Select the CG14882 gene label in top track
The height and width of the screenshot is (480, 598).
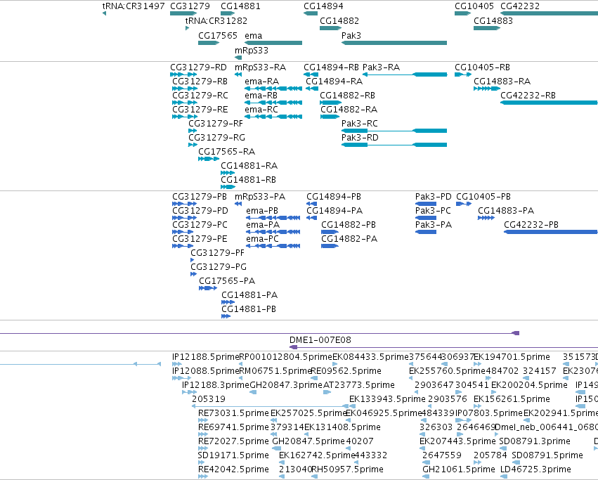pos(339,20)
